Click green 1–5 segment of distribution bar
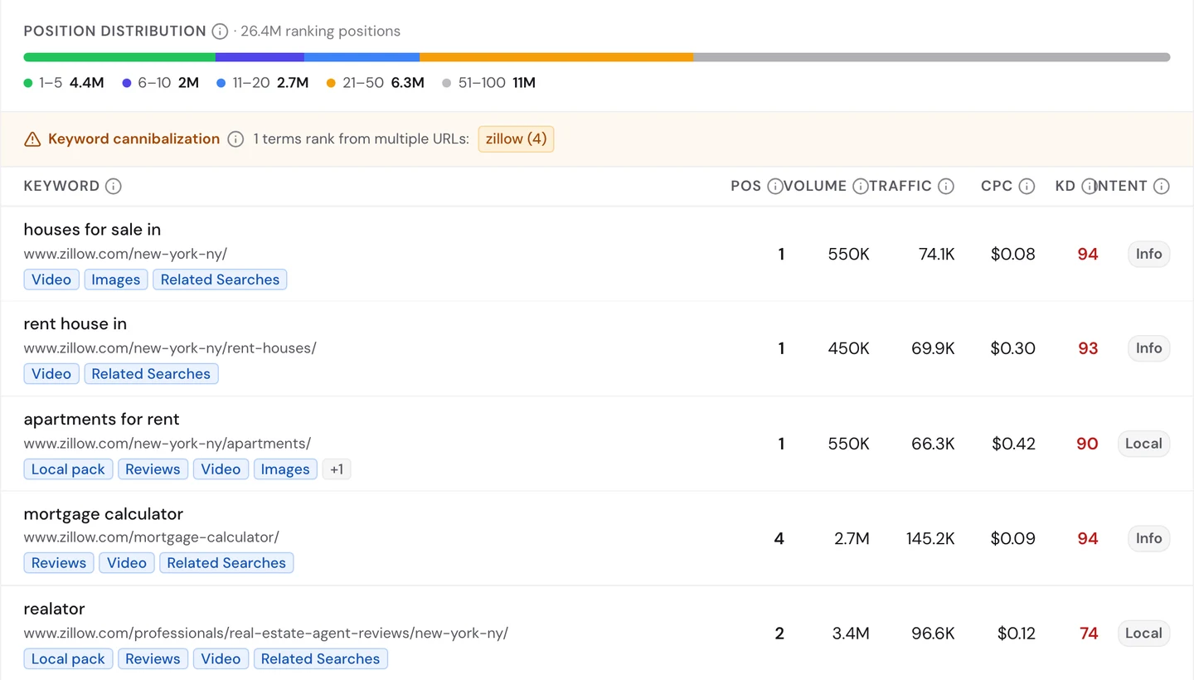Screen dimensions: 1194x680 coord(119,57)
